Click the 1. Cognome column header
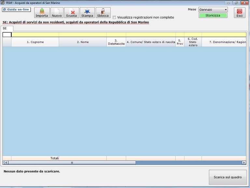 pos(35,42)
